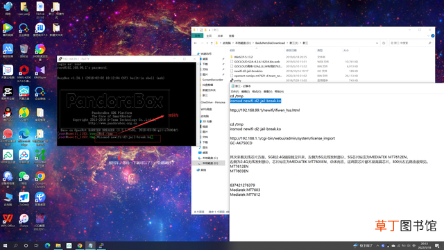
Task: Open the Home (主页) ribbon tab in Explorer
Action: click(x=209, y=35)
